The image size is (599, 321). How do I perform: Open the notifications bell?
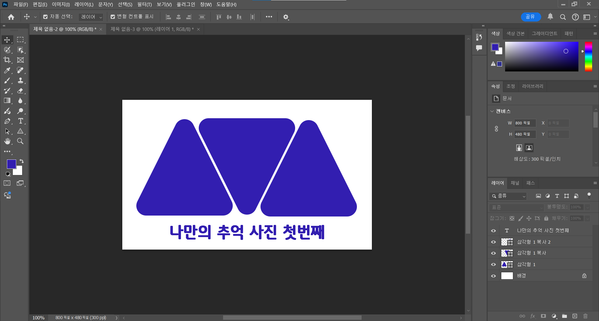pyautogui.click(x=550, y=17)
